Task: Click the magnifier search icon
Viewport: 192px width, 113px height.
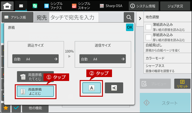Action: (x=129, y=17)
